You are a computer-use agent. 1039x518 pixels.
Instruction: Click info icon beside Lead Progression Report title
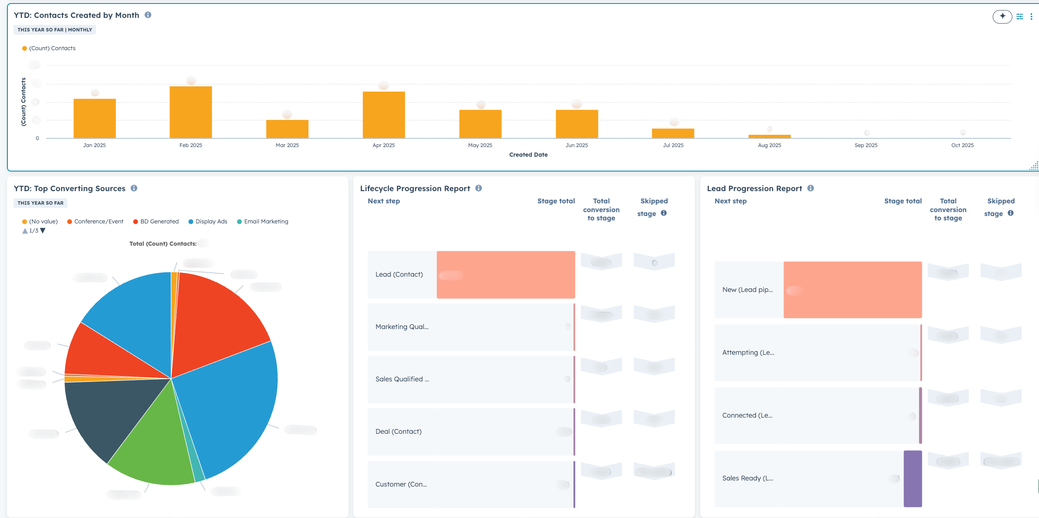click(811, 188)
